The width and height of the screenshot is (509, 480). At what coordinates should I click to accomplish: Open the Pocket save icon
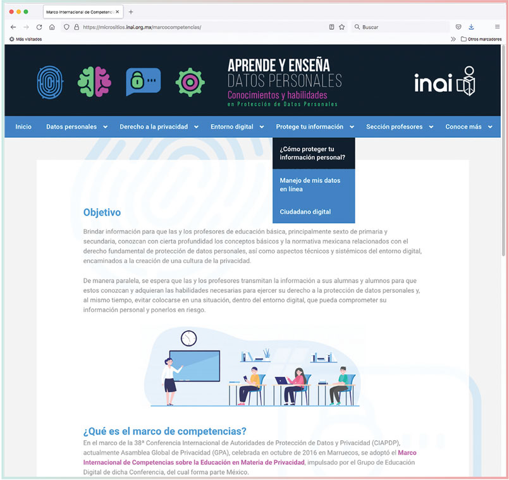458,27
